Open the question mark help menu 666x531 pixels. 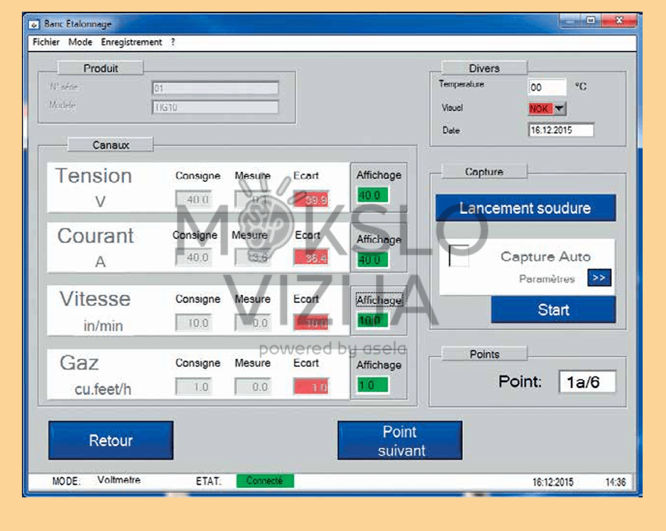tap(173, 42)
